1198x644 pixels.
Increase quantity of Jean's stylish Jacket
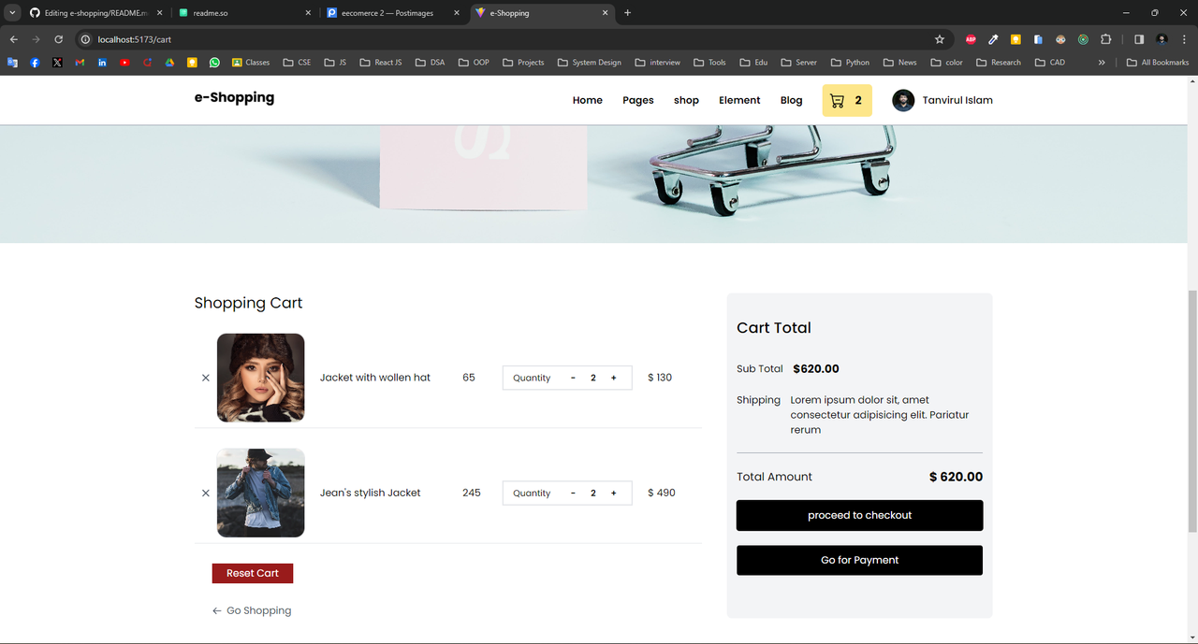pyautogui.click(x=614, y=493)
